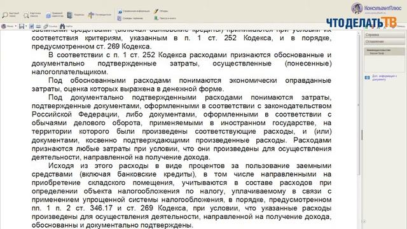Switch to the Оглавление tab
Image resolution: width=407 pixels, height=229 pixels.
[x=384, y=41]
